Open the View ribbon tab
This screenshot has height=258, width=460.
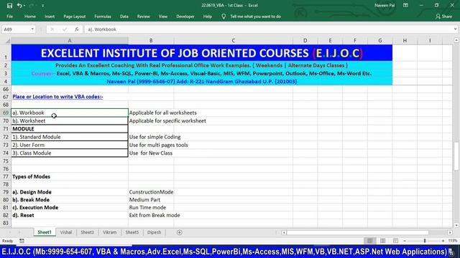coord(163,16)
